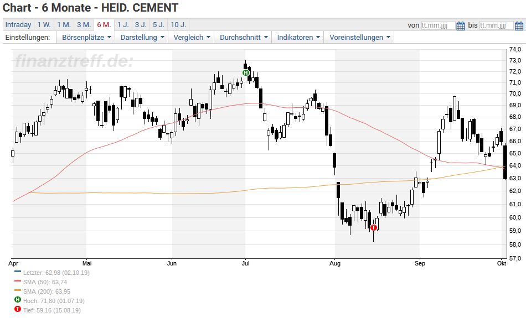Open the Durchschnitt dropdown menu
Image resolution: width=526 pixels, height=318 pixels.
click(243, 37)
